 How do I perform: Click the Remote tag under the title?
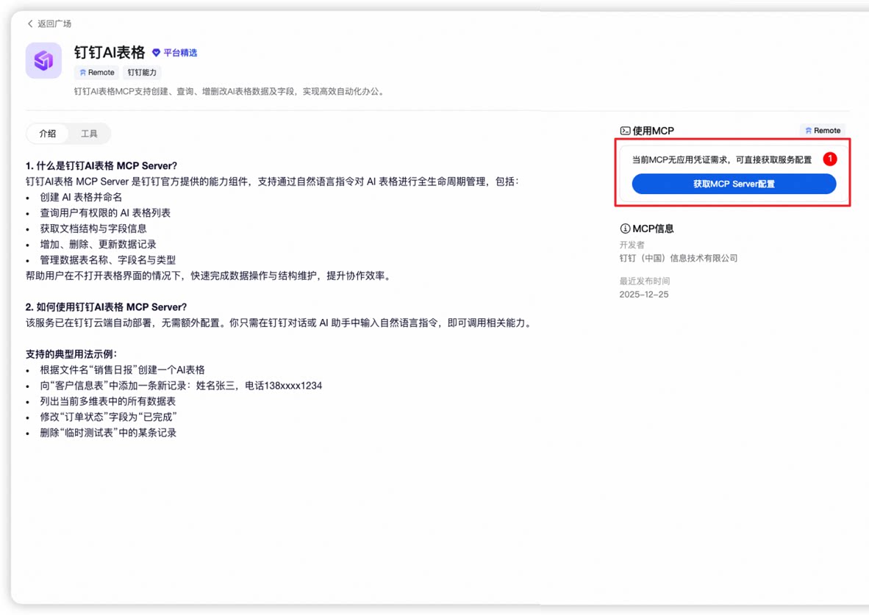coord(96,73)
